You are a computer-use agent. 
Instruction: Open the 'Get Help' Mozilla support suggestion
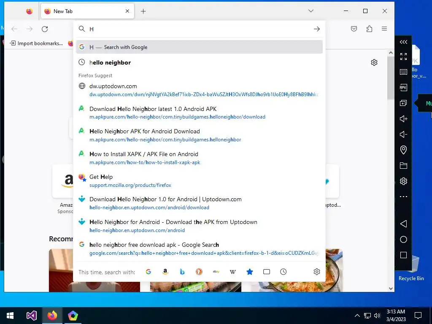[x=199, y=181]
